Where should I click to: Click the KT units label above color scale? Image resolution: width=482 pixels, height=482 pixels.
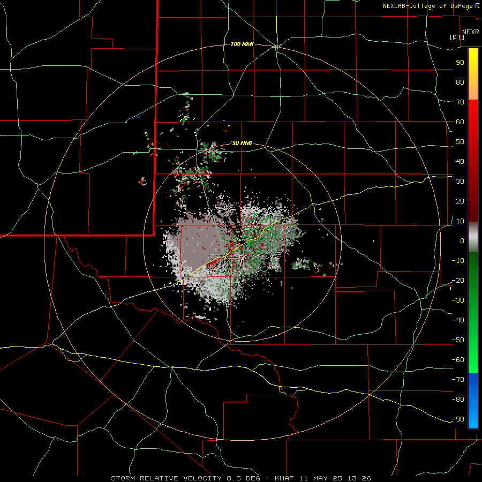[x=457, y=37]
